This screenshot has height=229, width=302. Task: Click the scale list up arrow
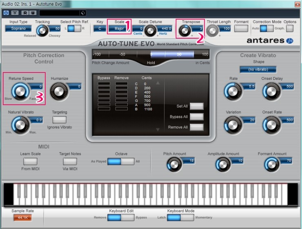pyautogui.click(x=158, y=83)
